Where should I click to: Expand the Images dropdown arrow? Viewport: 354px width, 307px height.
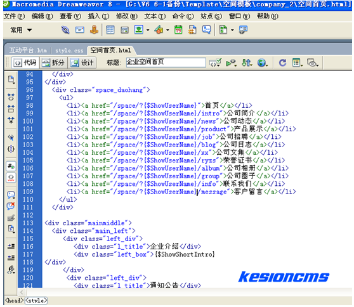point(148,30)
